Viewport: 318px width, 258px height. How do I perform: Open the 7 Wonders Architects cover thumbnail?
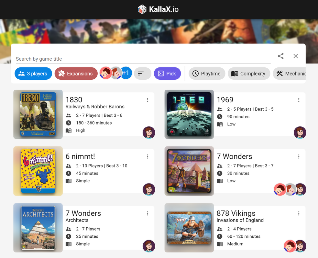(x=38, y=228)
